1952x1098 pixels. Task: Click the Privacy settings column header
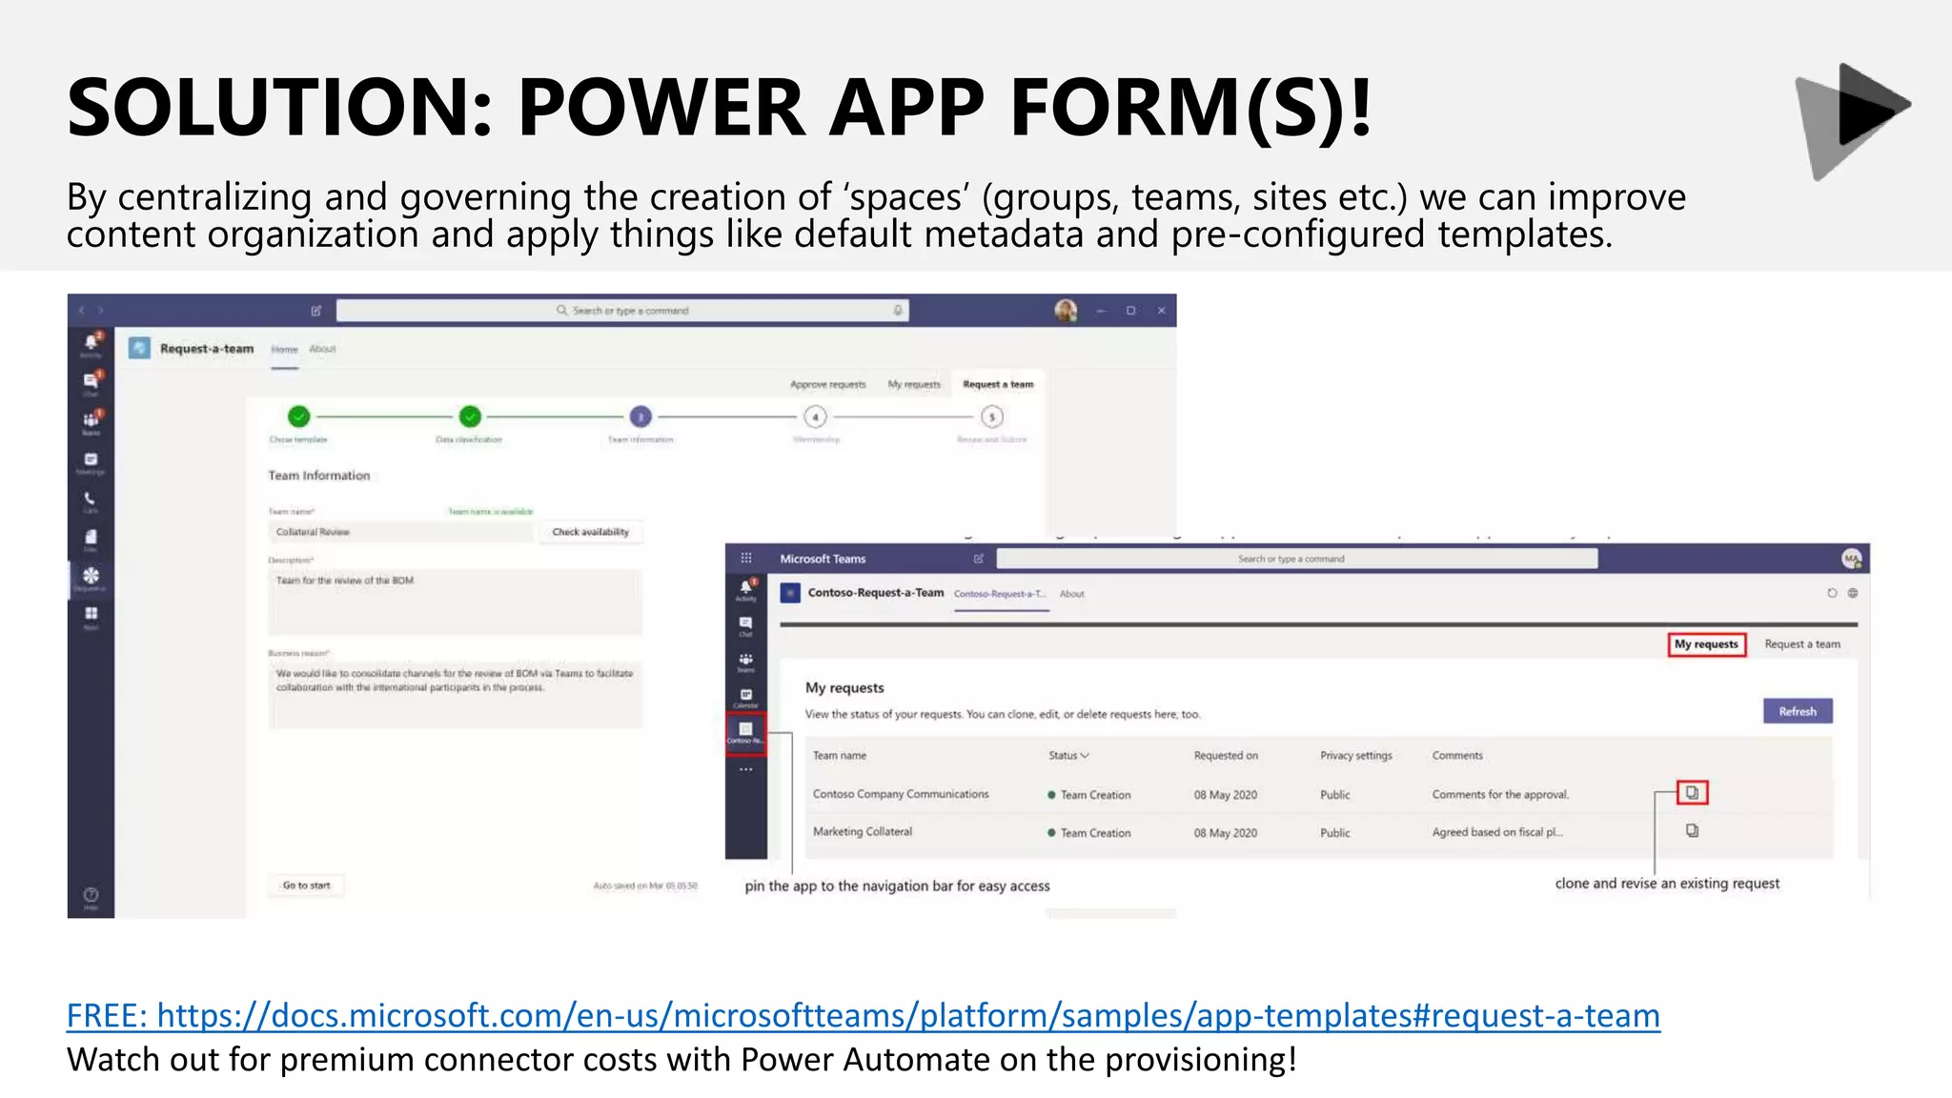click(1356, 756)
